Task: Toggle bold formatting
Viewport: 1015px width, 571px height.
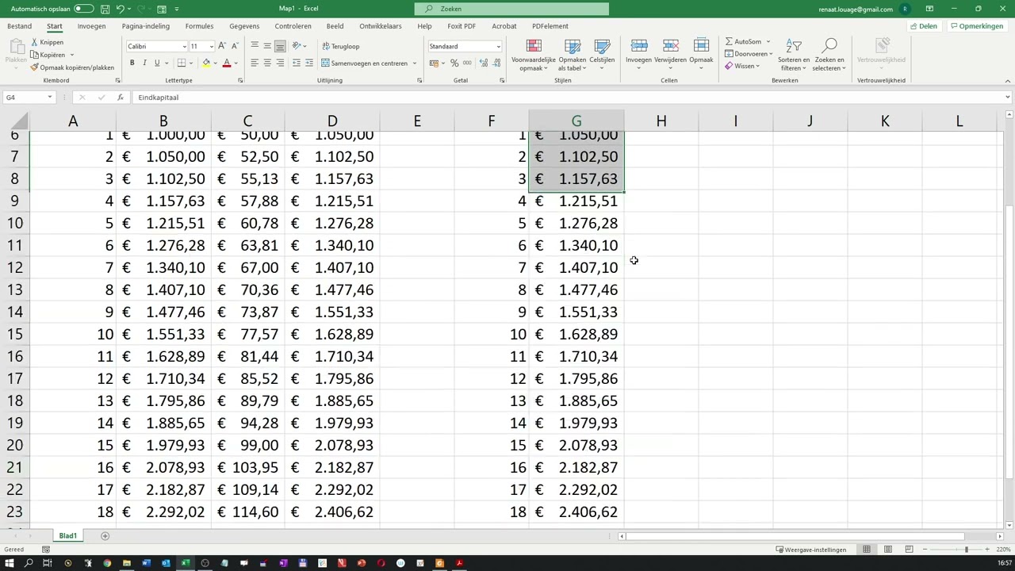Action: 132,63
